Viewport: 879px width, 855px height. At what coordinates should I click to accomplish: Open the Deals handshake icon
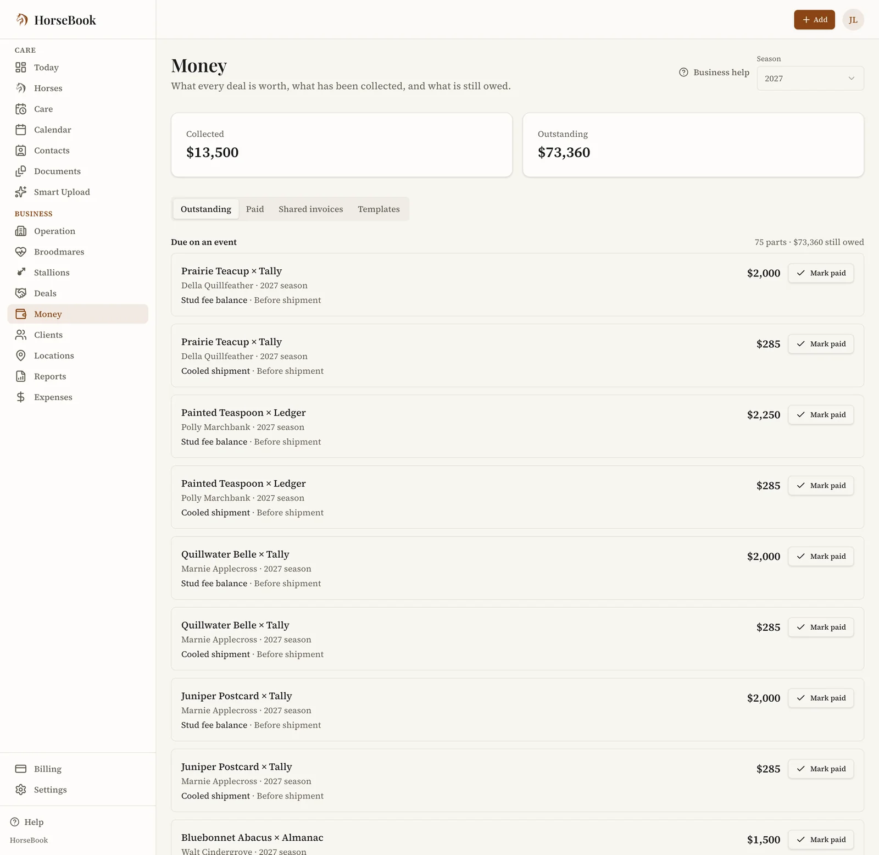pos(21,293)
